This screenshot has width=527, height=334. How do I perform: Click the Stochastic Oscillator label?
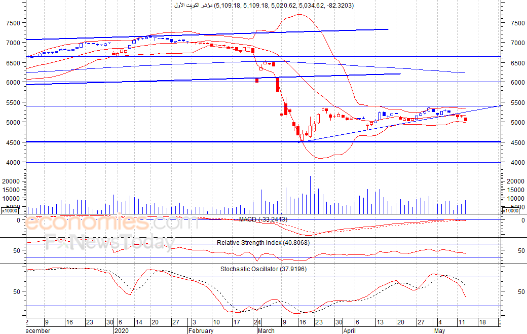(263, 269)
